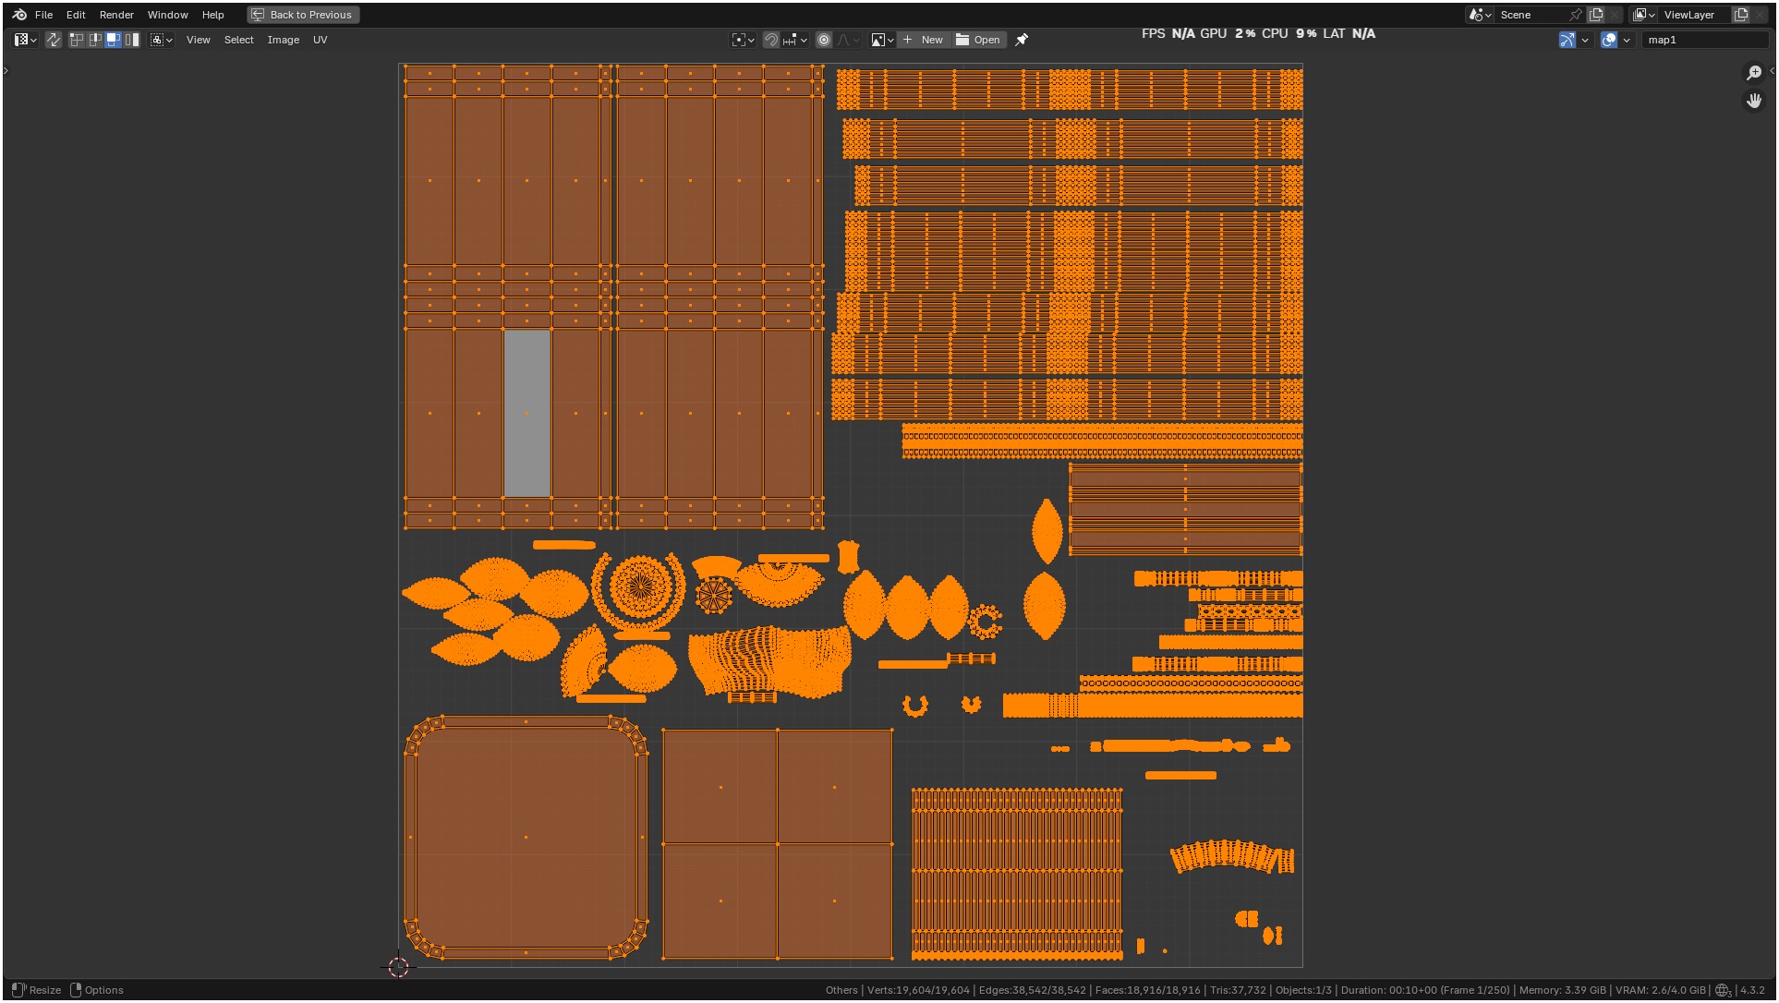Toggle snapping magnet icon
The width and height of the screenshot is (1779, 1003).
770,40
